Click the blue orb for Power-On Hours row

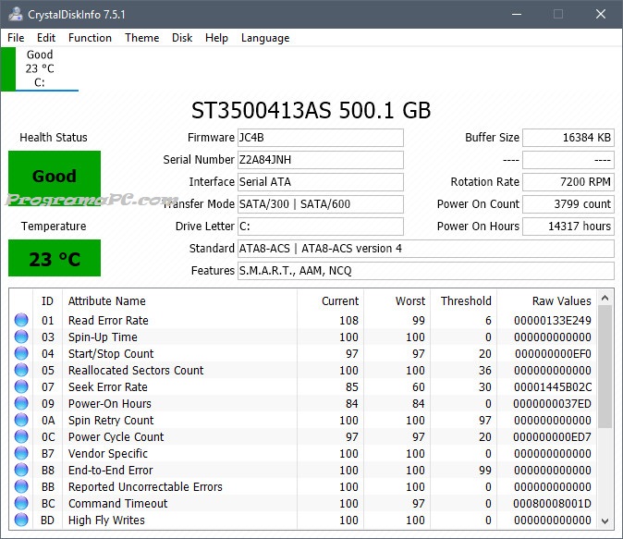(x=21, y=404)
